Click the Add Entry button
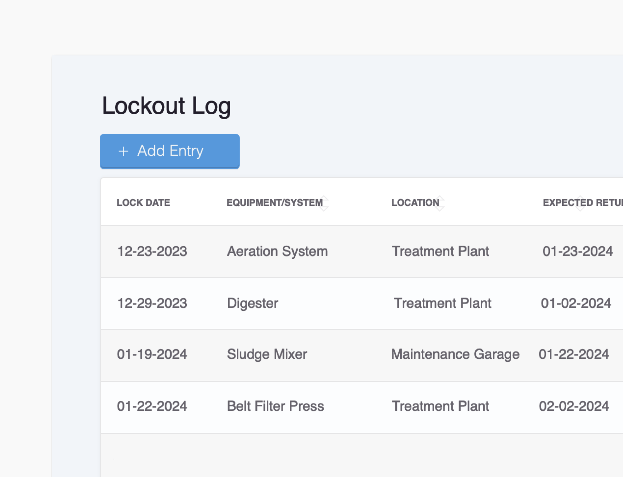 tap(169, 151)
